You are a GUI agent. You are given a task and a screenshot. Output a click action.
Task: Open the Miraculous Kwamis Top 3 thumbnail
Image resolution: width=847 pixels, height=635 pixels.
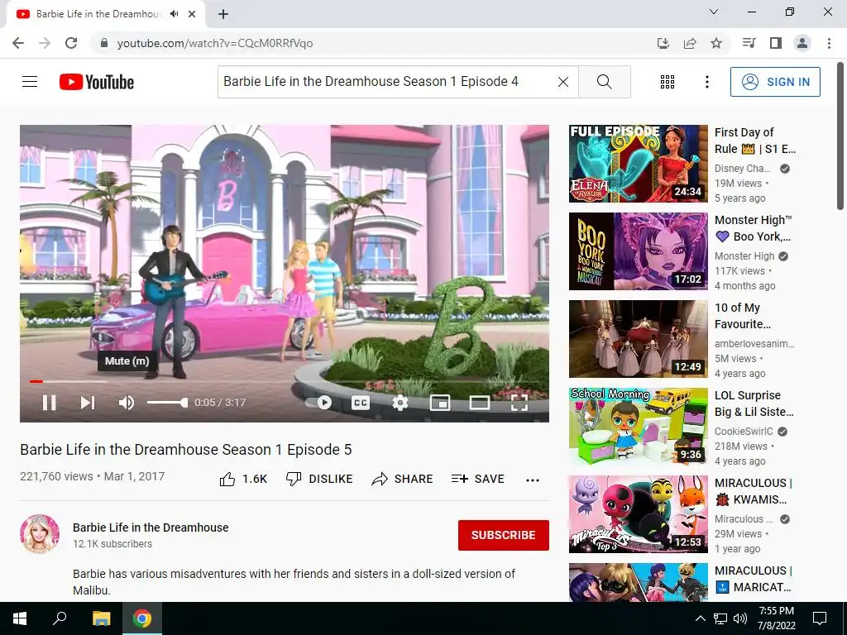pyautogui.click(x=638, y=514)
